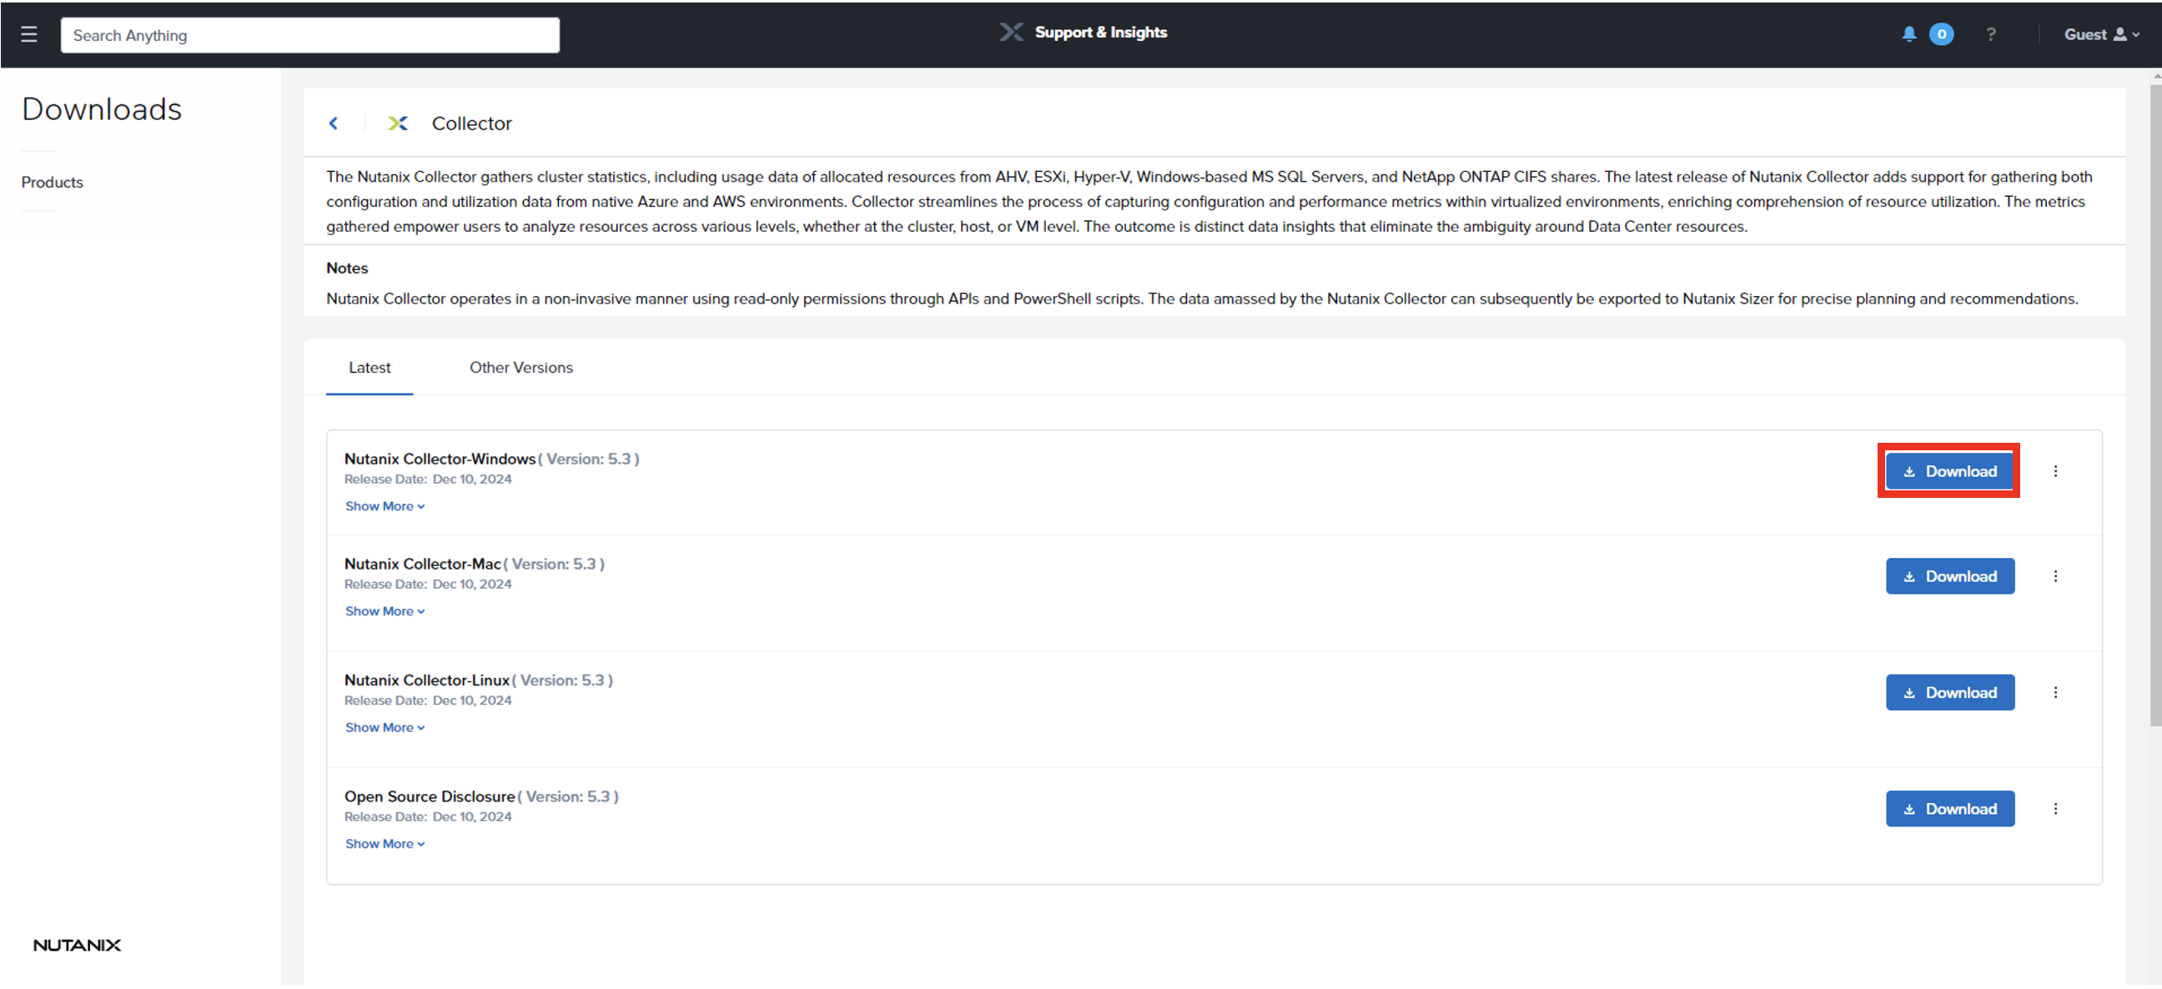The width and height of the screenshot is (2162, 989).
Task: Open more options for Collector-Windows
Action: [x=2055, y=471]
